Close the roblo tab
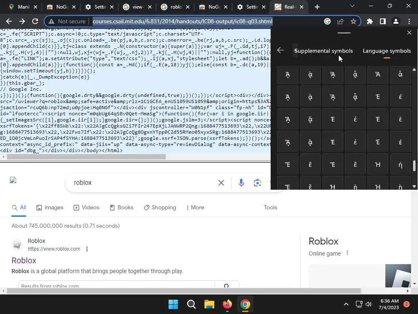Screen dimensions: 418x314 click(188, 7)
